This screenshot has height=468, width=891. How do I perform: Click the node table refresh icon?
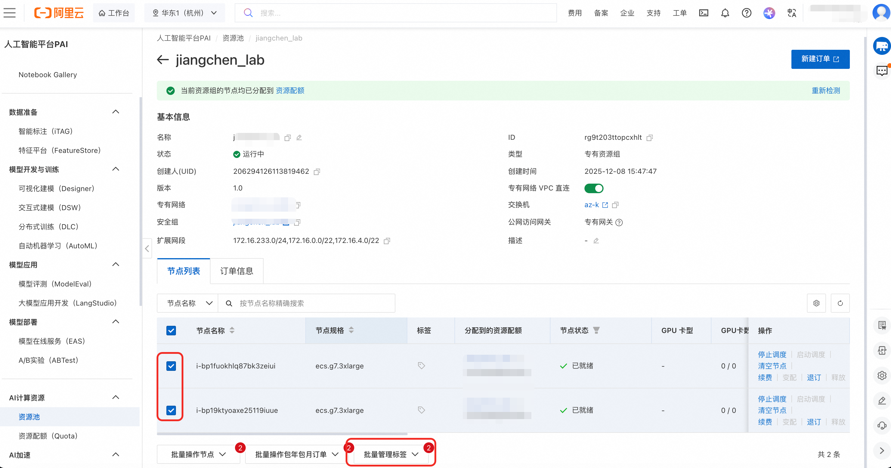[840, 303]
